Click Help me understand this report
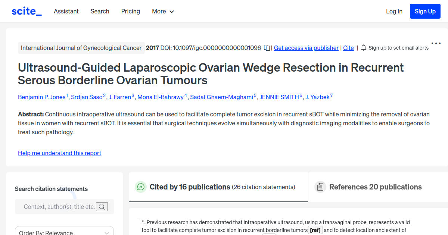The image size is (448, 235). coord(59,153)
